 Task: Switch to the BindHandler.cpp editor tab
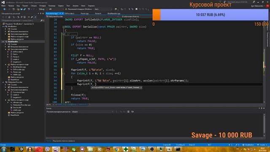pos(114,14)
